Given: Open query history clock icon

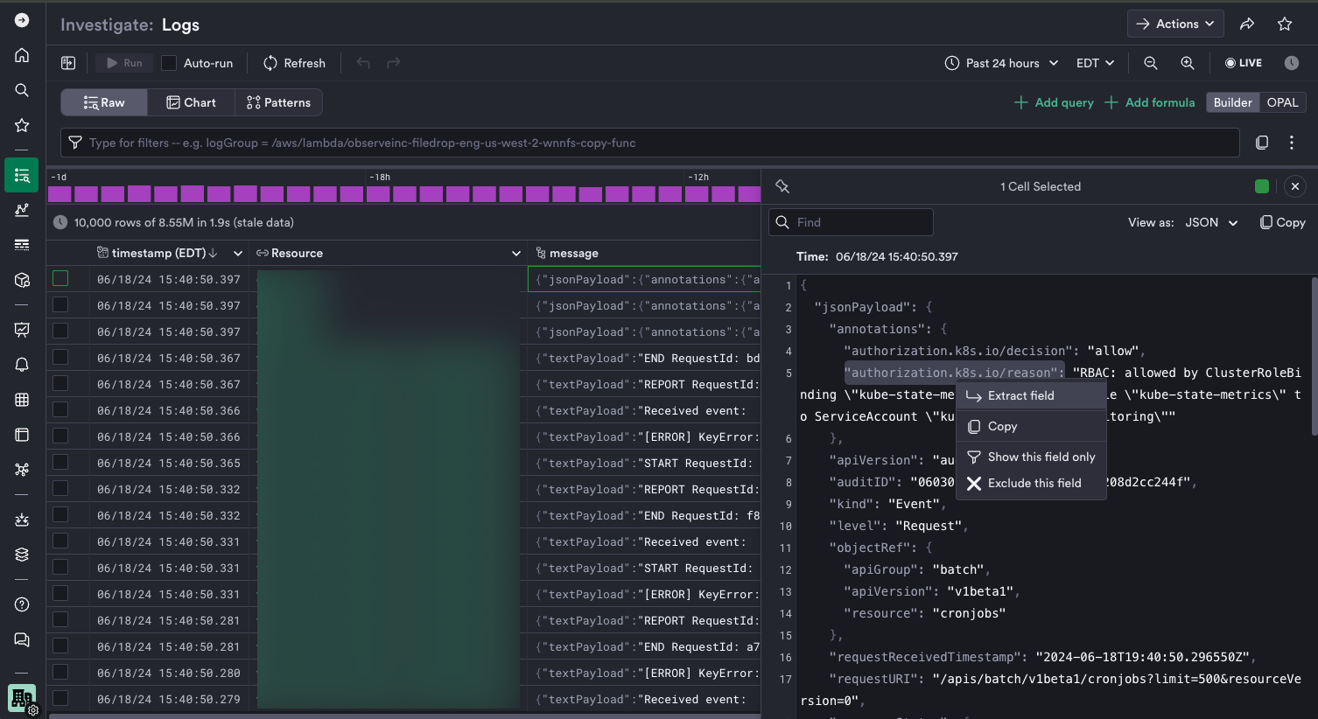Looking at the screenshot, I should [x=1292, y=63].
